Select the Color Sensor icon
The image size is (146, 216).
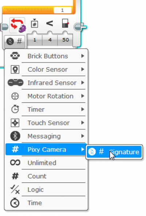[x=15, y=69]
